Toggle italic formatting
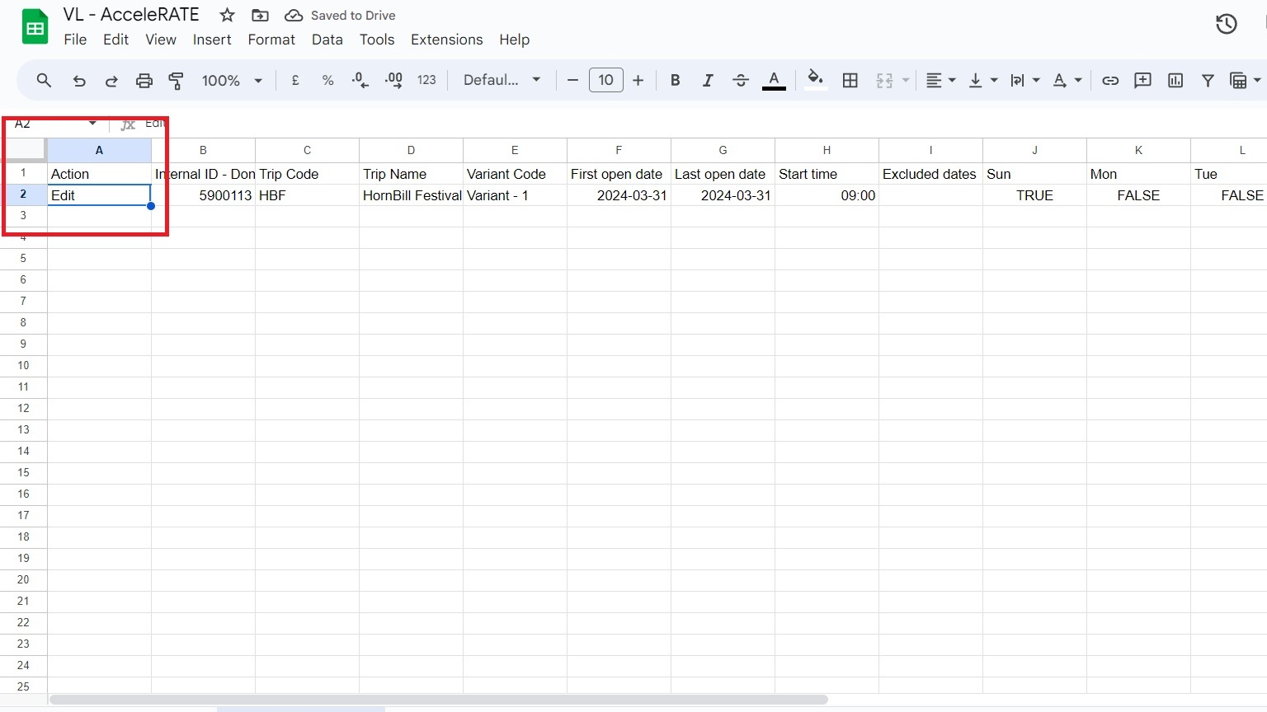1267x712 pixels. 708,80
